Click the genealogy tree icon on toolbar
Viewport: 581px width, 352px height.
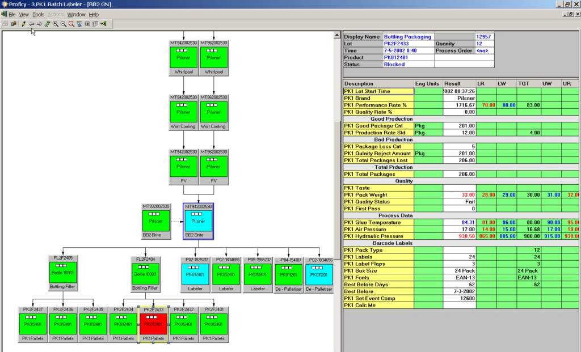[x=104, y=24]
